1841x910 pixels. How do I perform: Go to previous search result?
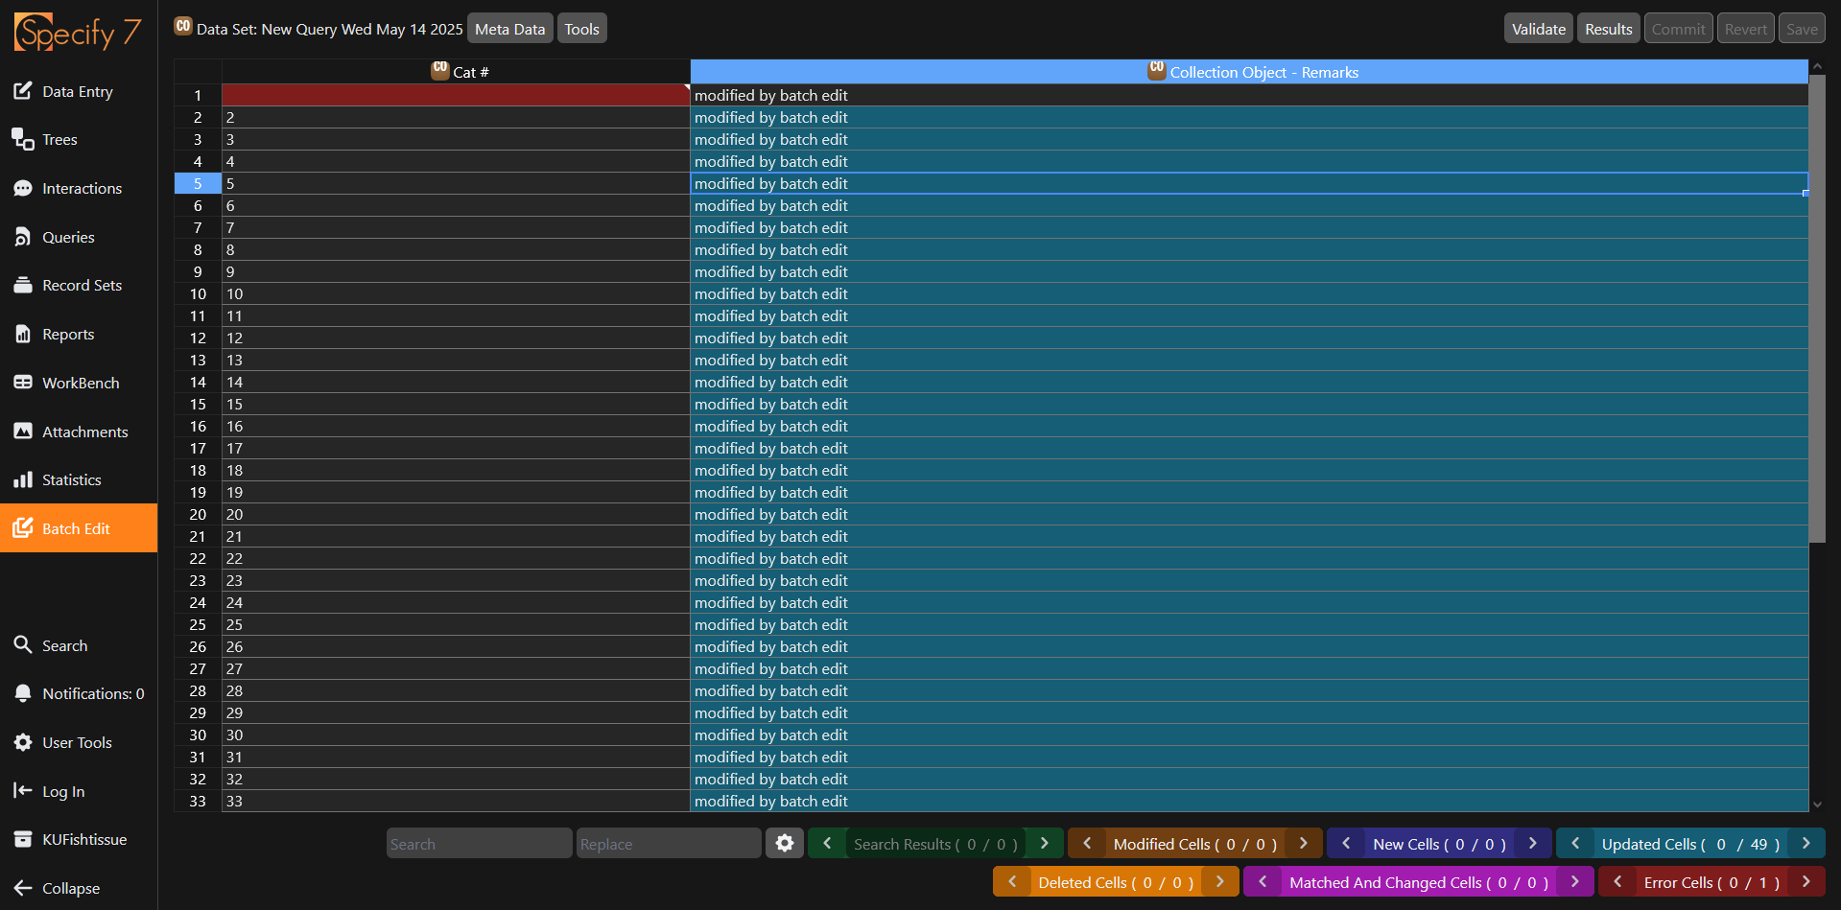pos(827,843)
